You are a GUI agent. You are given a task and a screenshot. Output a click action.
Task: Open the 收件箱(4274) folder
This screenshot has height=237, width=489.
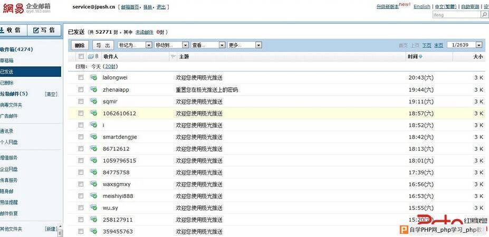point(16,49)
